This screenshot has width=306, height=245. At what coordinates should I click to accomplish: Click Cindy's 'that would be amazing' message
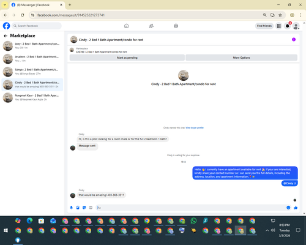click(x=102, y=195)
